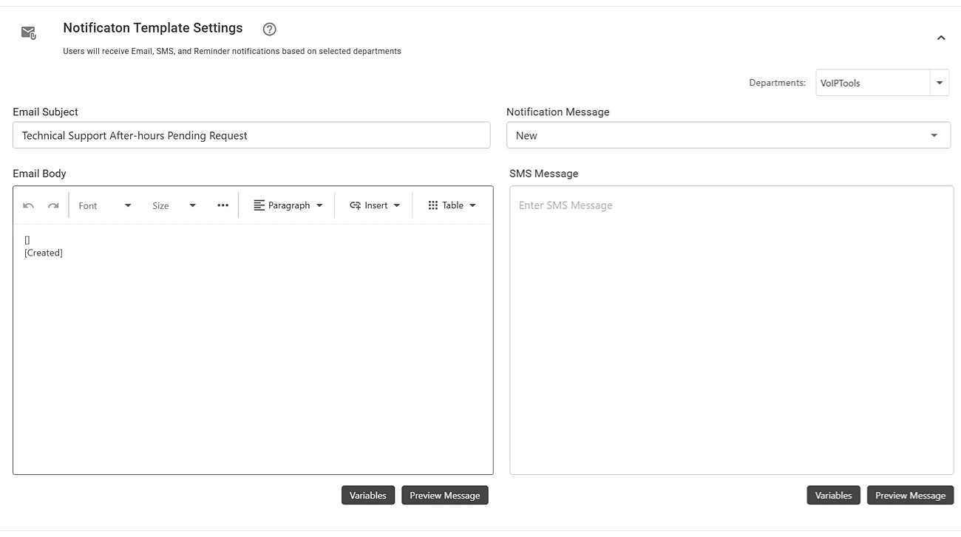Open the Size dropdown
The image size is (961, 537).
tap(174, 205)
